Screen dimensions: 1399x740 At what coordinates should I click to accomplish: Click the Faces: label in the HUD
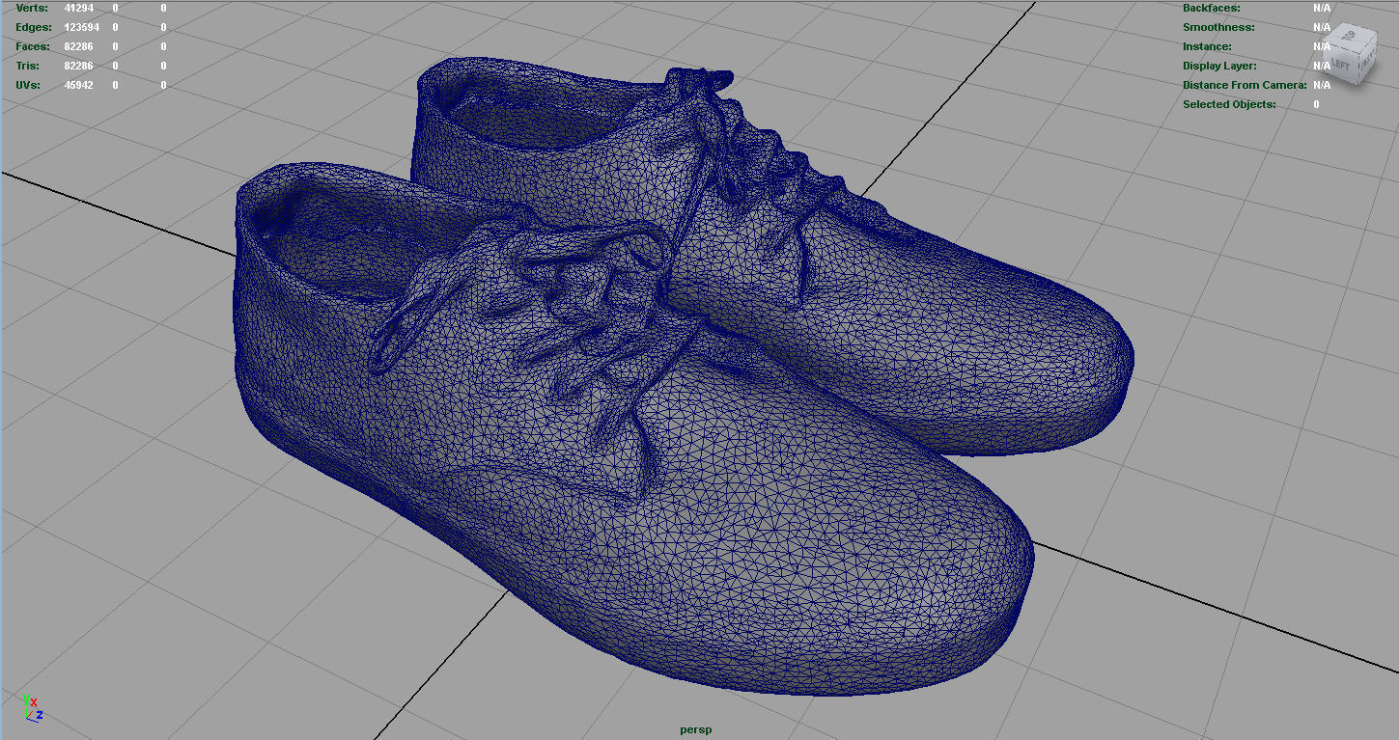(33, 46)
